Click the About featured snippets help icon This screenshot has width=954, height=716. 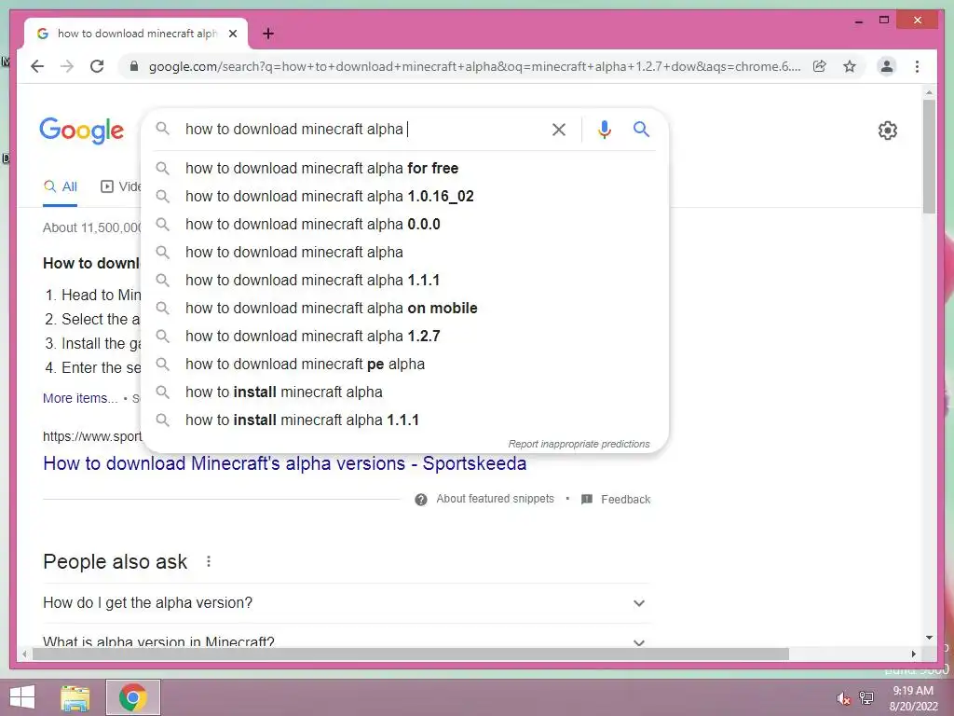tap(420, 500)
